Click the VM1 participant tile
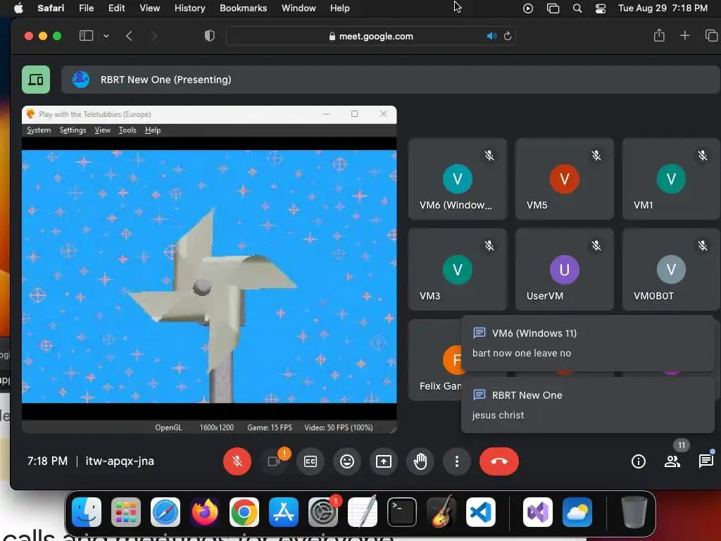 pyautogui.click(x=671, y=179)
